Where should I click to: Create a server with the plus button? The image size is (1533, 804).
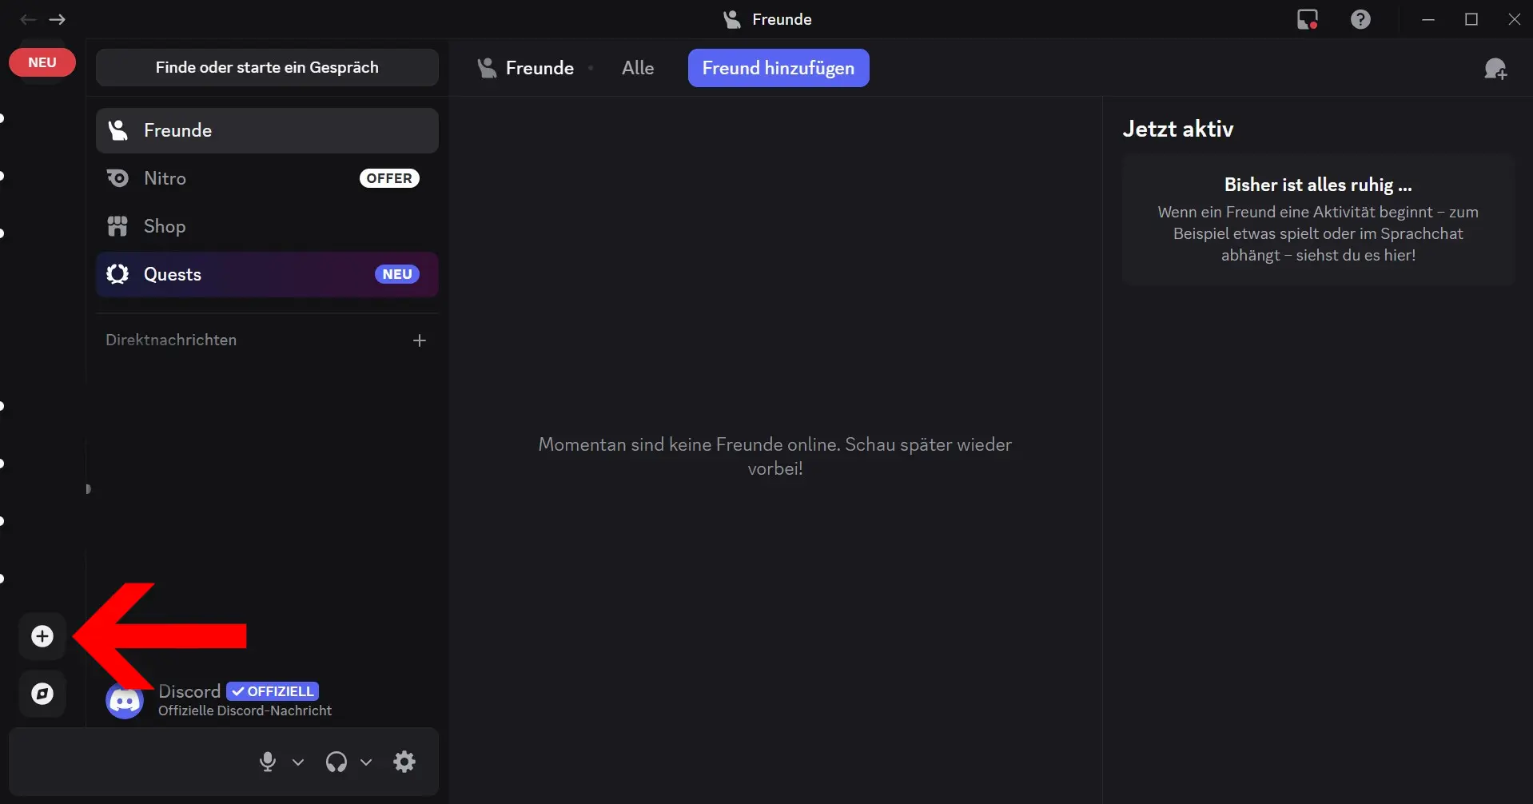(42, 636)
